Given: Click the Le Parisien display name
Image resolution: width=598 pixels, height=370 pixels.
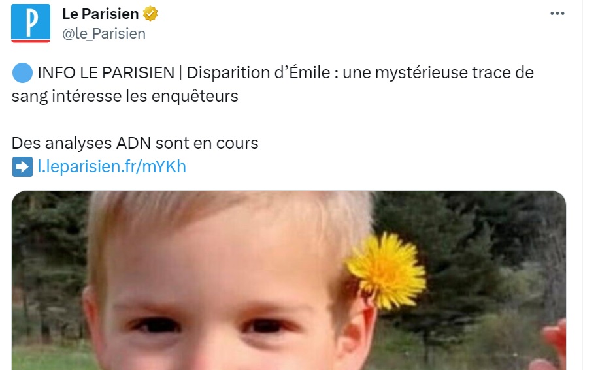Looking at the screenshot, I should (100, 14).
